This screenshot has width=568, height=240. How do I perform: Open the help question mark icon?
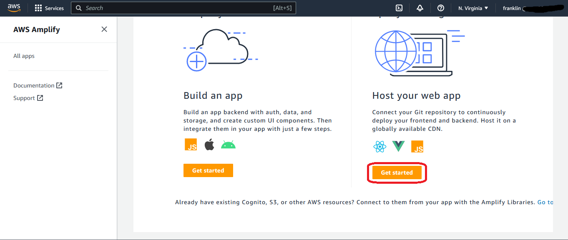(441, 8)
